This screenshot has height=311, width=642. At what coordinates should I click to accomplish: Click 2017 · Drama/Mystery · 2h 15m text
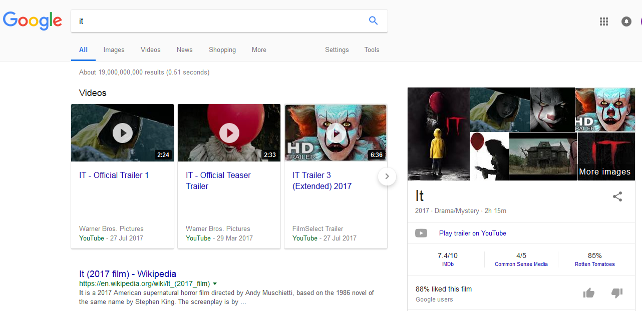coord(461,210)
